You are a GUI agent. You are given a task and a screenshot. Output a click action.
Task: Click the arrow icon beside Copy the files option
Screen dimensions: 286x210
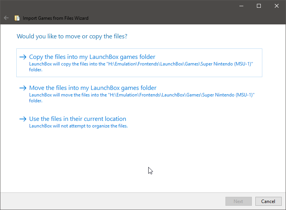coord(23,57)
